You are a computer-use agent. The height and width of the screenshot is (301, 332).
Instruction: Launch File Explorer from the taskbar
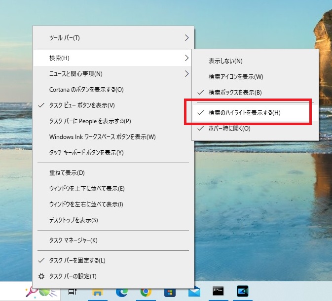coord(97,292)
